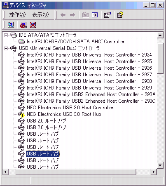Screen dimensions: 166x186
Task: Select USB Universal Host Controller - 2936
Action: coord(89,68)
